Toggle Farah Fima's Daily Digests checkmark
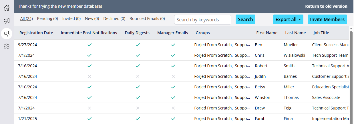Screen dimensions: 354x124 tap(138, 119)
